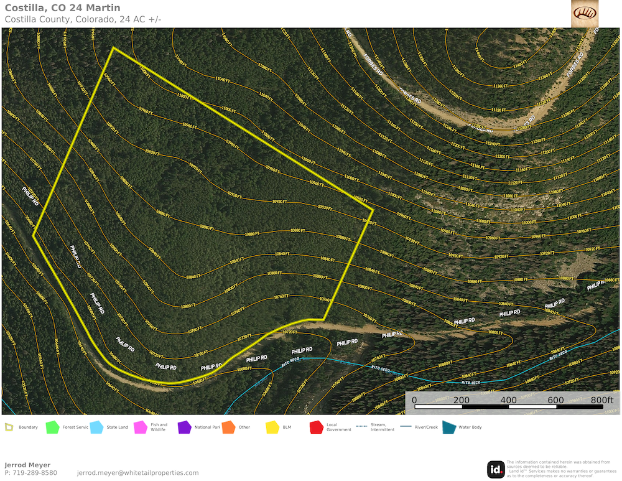This screenshot has height=481, width=622.
Task: Click the Costilla County, Colorado subtitle text
Action: pos(83,19)
